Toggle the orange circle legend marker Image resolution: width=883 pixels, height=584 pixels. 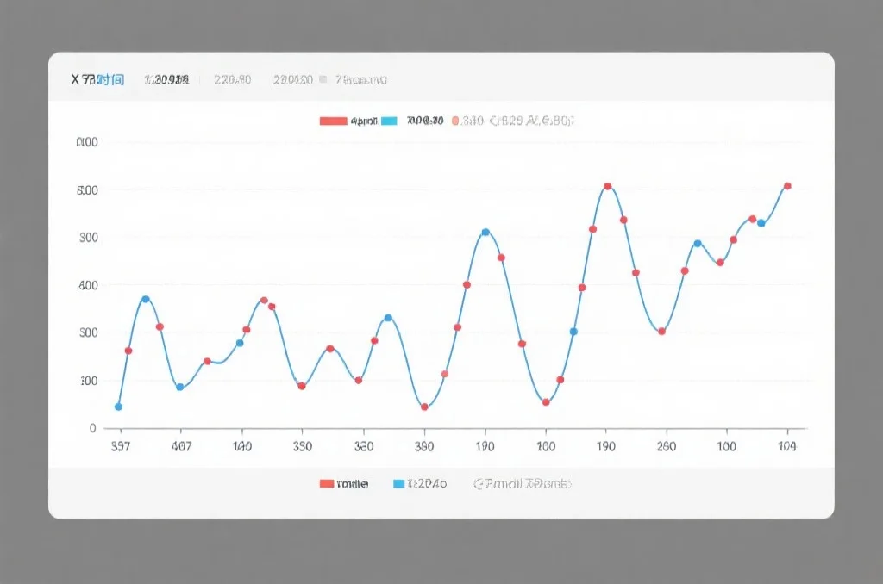pyautogui.click(x=457, y=121)
